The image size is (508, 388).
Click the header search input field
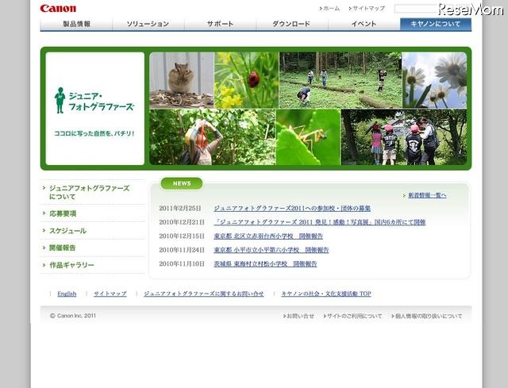click(416, 9)
